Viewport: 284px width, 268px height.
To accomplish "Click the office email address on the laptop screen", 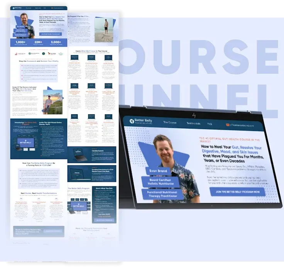I will [x=242, y=125].
